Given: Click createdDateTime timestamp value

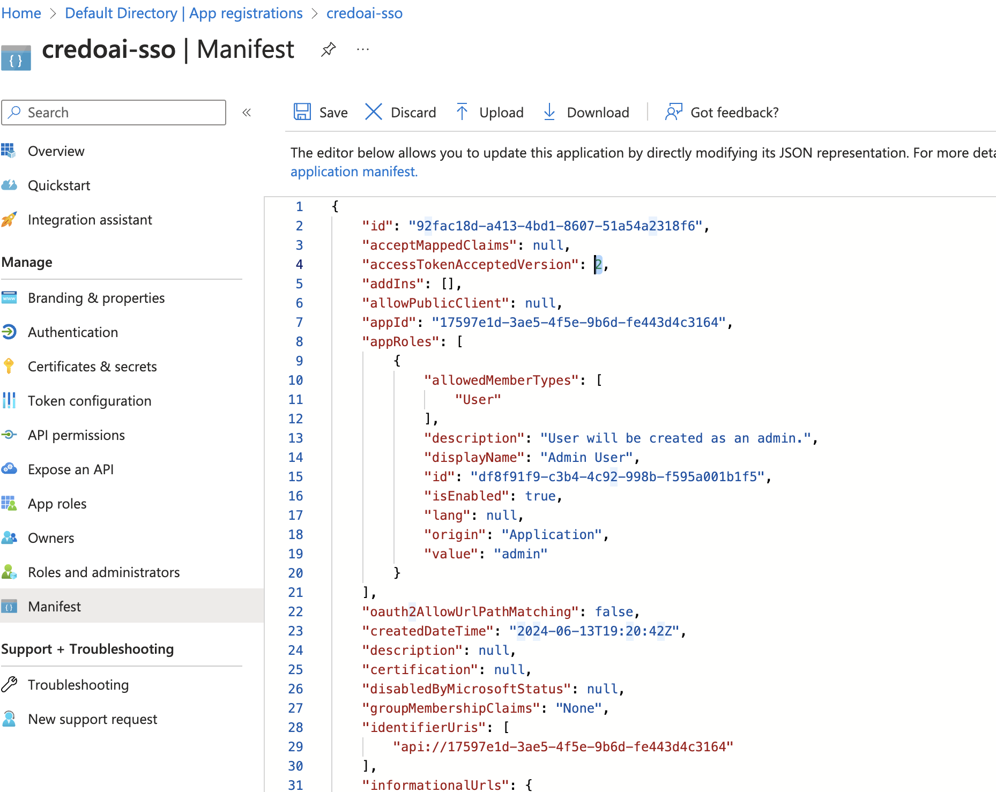Looking at the screenshot, I should coord(594,631).
